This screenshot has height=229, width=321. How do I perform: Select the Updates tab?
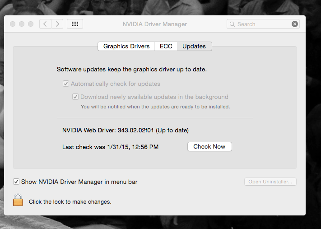pyautogui.click(x=194, y=46)
